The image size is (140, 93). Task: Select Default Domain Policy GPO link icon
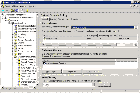[x=16, y=26]
